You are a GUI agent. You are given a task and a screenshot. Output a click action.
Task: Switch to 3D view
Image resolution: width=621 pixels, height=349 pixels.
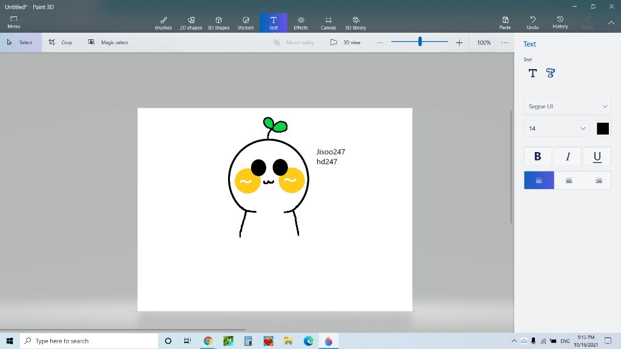click(346, 42)
